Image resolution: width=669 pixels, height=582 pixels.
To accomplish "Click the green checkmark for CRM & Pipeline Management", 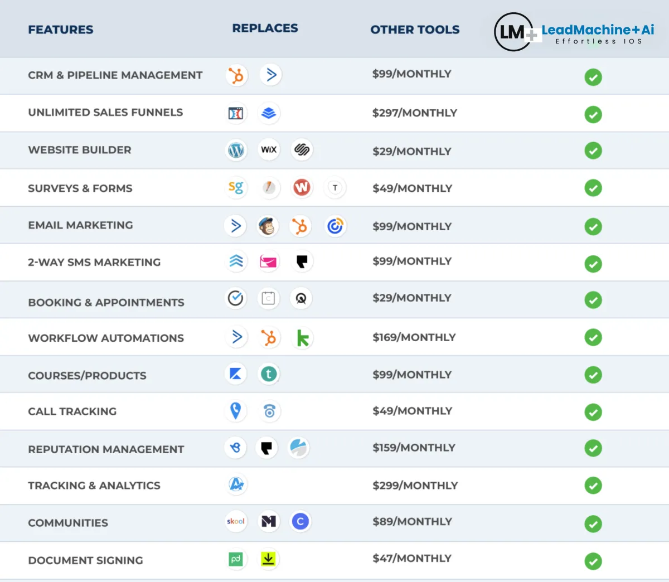I will click(x=593, y=77).
